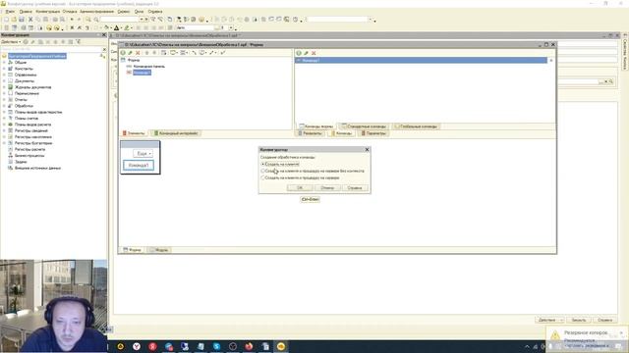
Task: Close the Конфигуратор dialog with X
Action: 367,149
